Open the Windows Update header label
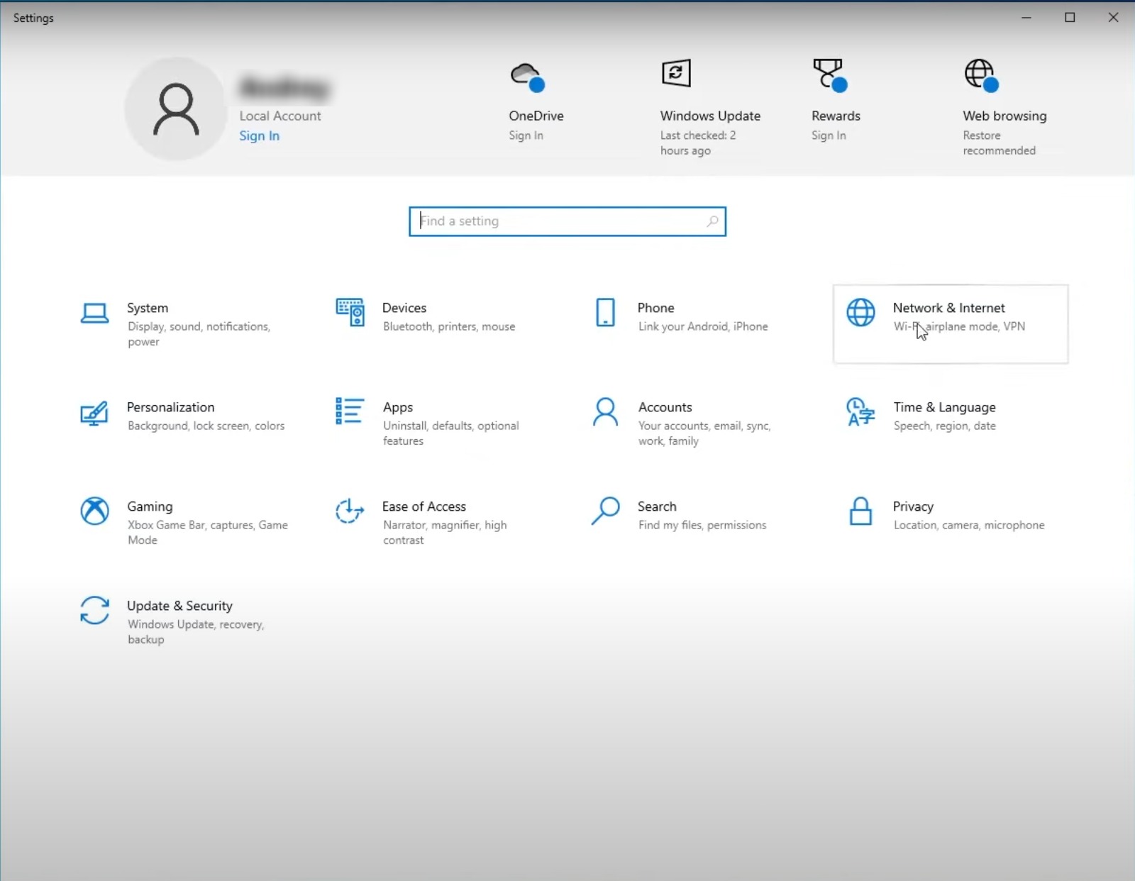Image resolution: width=1135 pixels, height=881 pixels. tap(710, 116)
